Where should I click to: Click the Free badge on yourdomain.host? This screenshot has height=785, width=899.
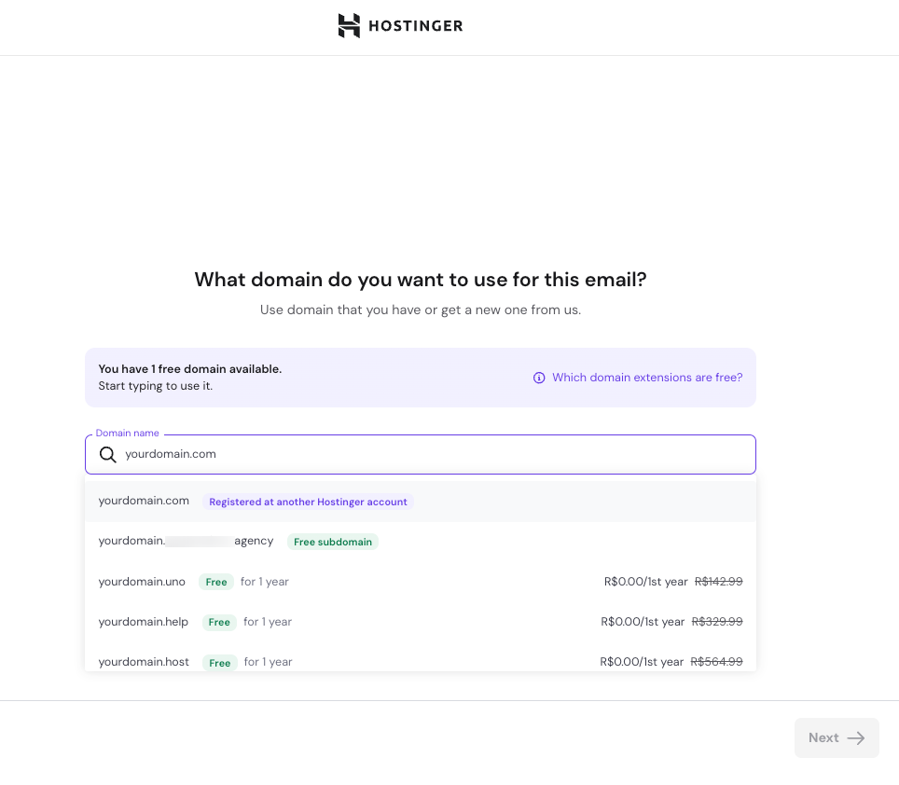(x=220, y=663)
